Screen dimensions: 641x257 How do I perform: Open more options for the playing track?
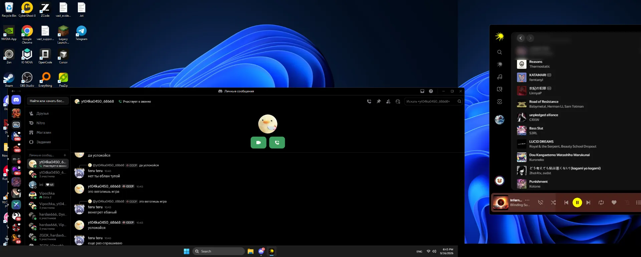[x=527, y=200]
